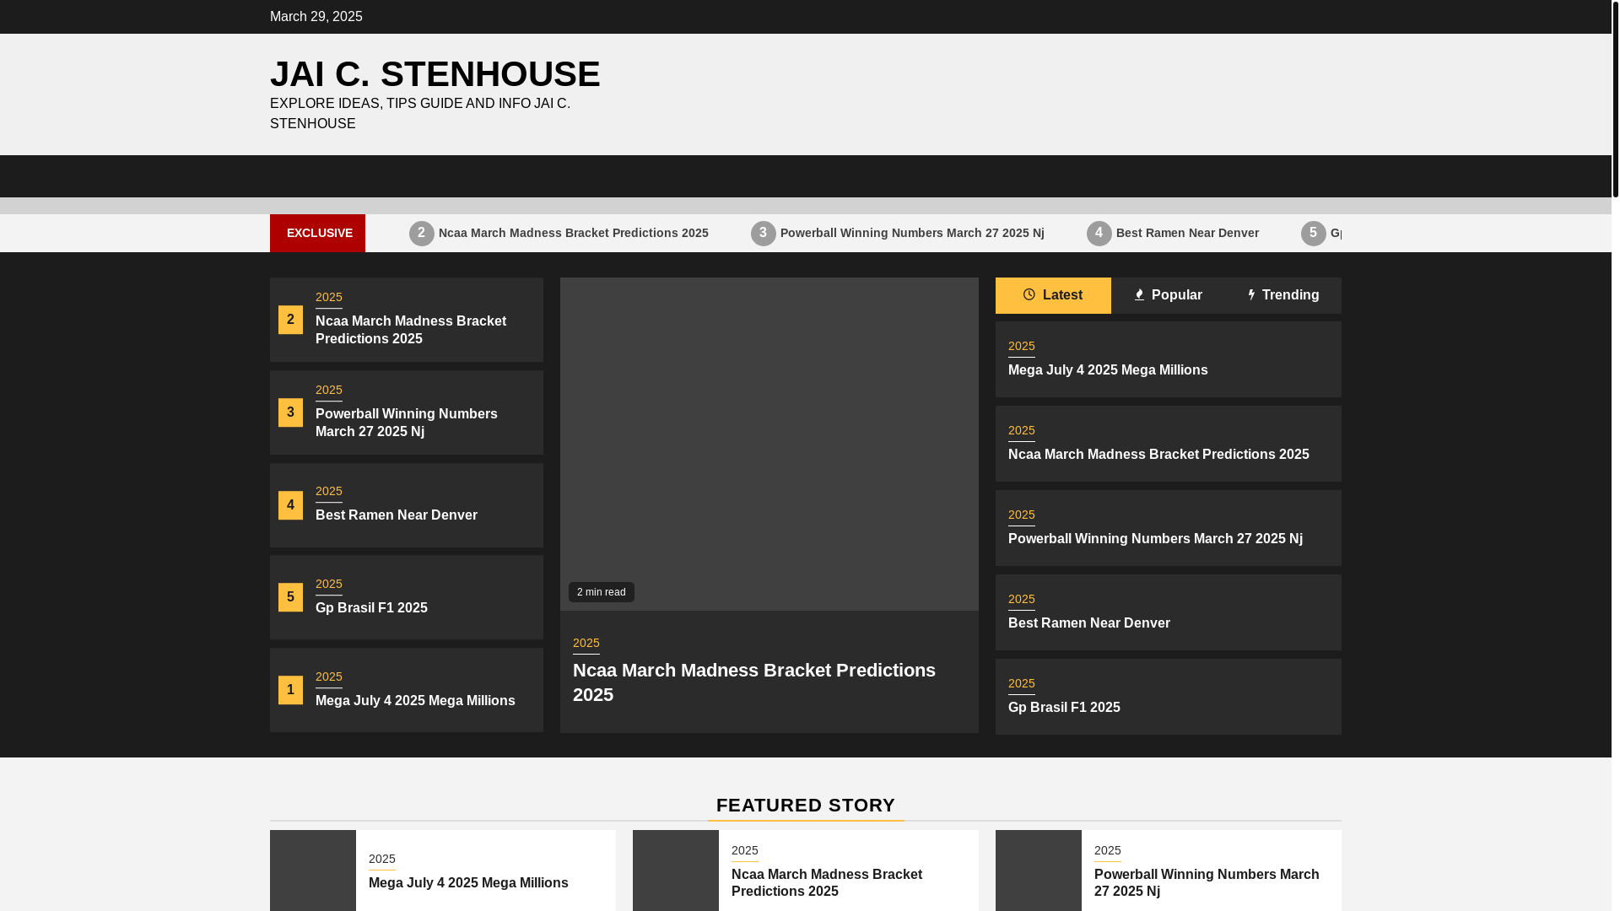Open ticker item Ncaa March Madness Bracket Predictions 2025
The width and height of the screenshot is (1620, 911).
pyautogui.click(x=574, y=233)
